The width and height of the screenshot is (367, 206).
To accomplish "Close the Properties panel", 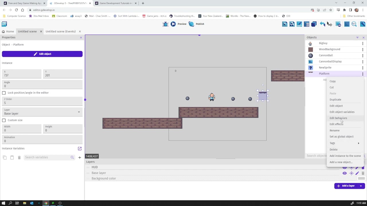I will (x=81, y=37).
